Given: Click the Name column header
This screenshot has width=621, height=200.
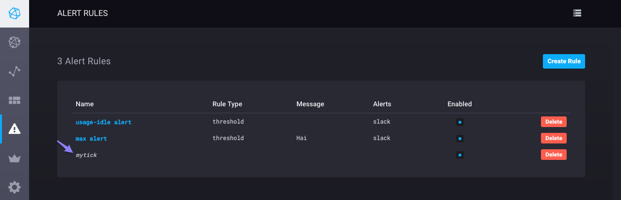Looking at the screenshot, I should pyautogui.click(x=84, y=104).
